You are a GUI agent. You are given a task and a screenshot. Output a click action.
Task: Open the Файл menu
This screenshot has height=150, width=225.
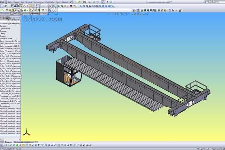pos(10,2)
